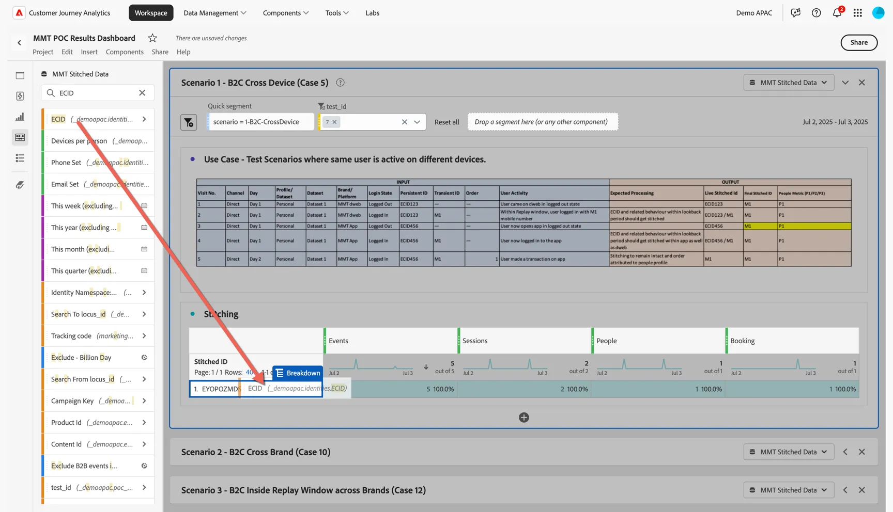Expand the Scenario 3 panel
This screenshot has width=893, height=512.
pyautogui.click(x=845, y=490)
